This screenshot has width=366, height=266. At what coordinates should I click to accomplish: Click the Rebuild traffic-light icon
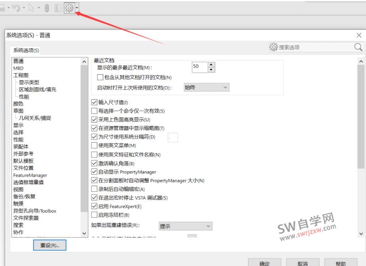[x=47, y=8]
